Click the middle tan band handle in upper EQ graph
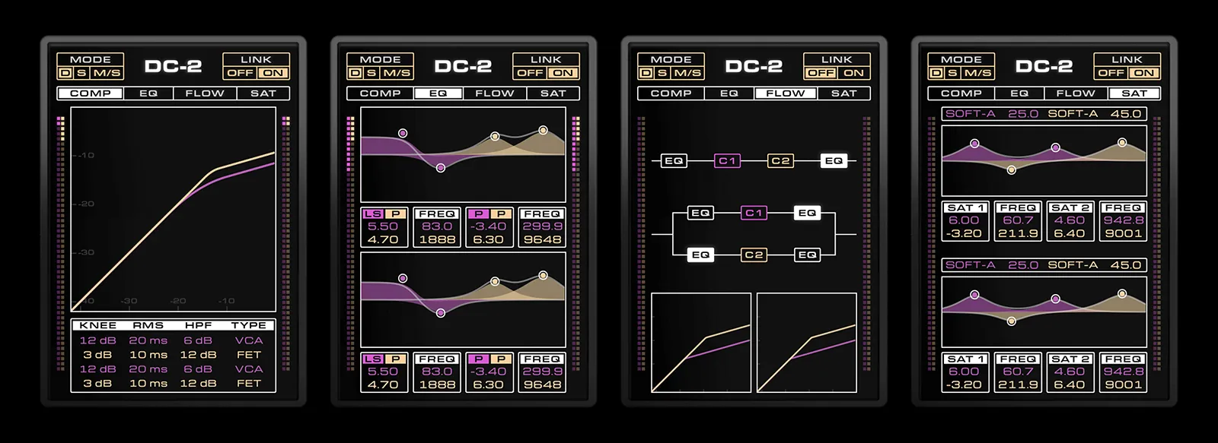Viewport: 1218px width, 443px height. [x=495, y=136]
